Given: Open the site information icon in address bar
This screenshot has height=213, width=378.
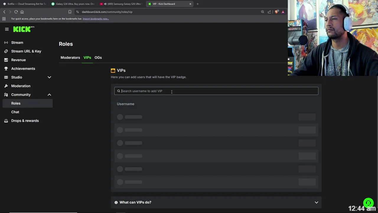Looking at the screenshot, I should click(77, 12).
